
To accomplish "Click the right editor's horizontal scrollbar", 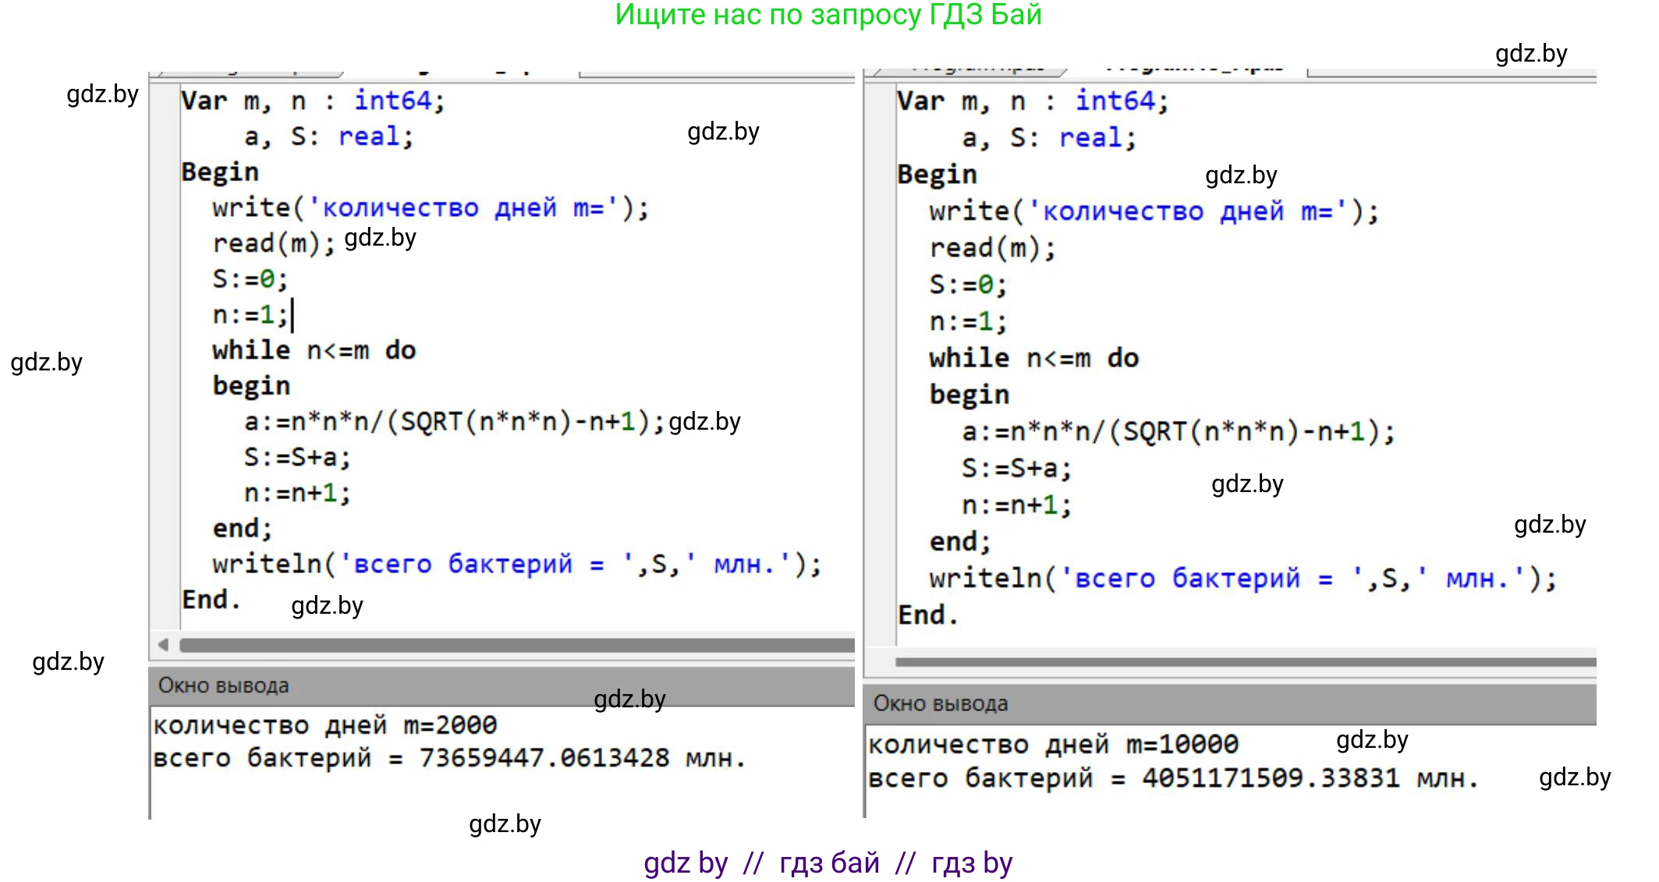I will pyautogui.click(x=1244, y=662).
